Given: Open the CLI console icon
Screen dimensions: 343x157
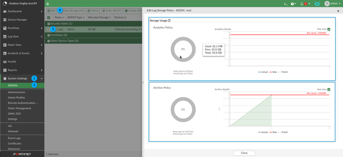Looking at the screenshot, I should [285, 4].
